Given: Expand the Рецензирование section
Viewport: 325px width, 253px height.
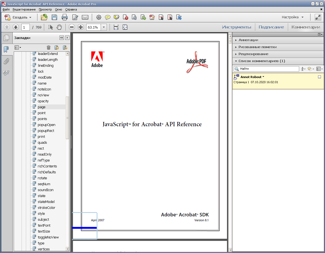Looking at the screenshot, I should pos(278,54).
